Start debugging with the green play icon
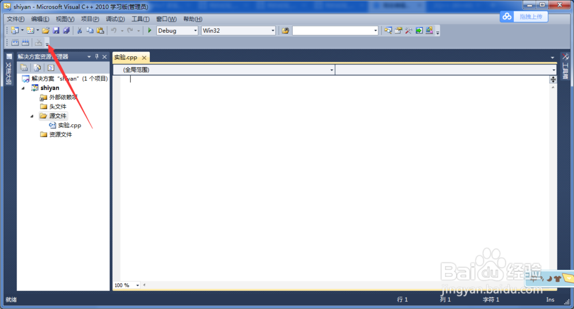 coord(149,31)
